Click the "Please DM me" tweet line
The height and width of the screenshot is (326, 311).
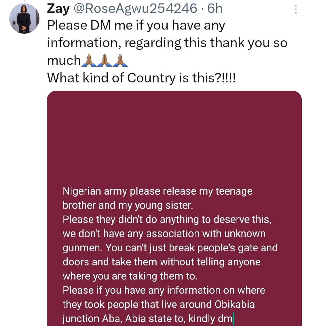click(136, 26)
